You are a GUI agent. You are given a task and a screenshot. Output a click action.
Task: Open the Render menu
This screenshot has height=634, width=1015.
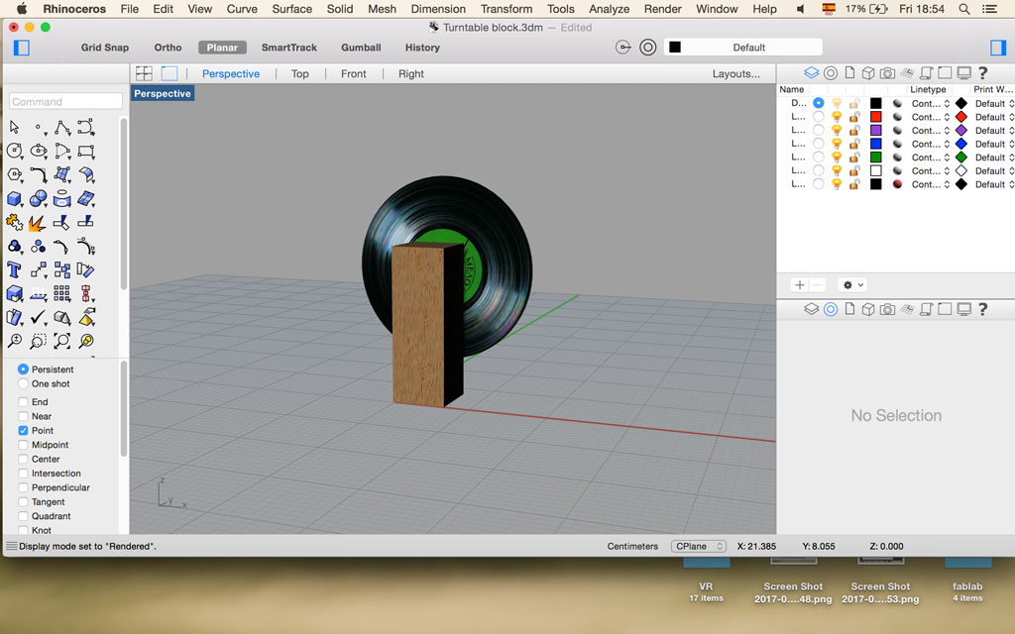coord(662,9)
